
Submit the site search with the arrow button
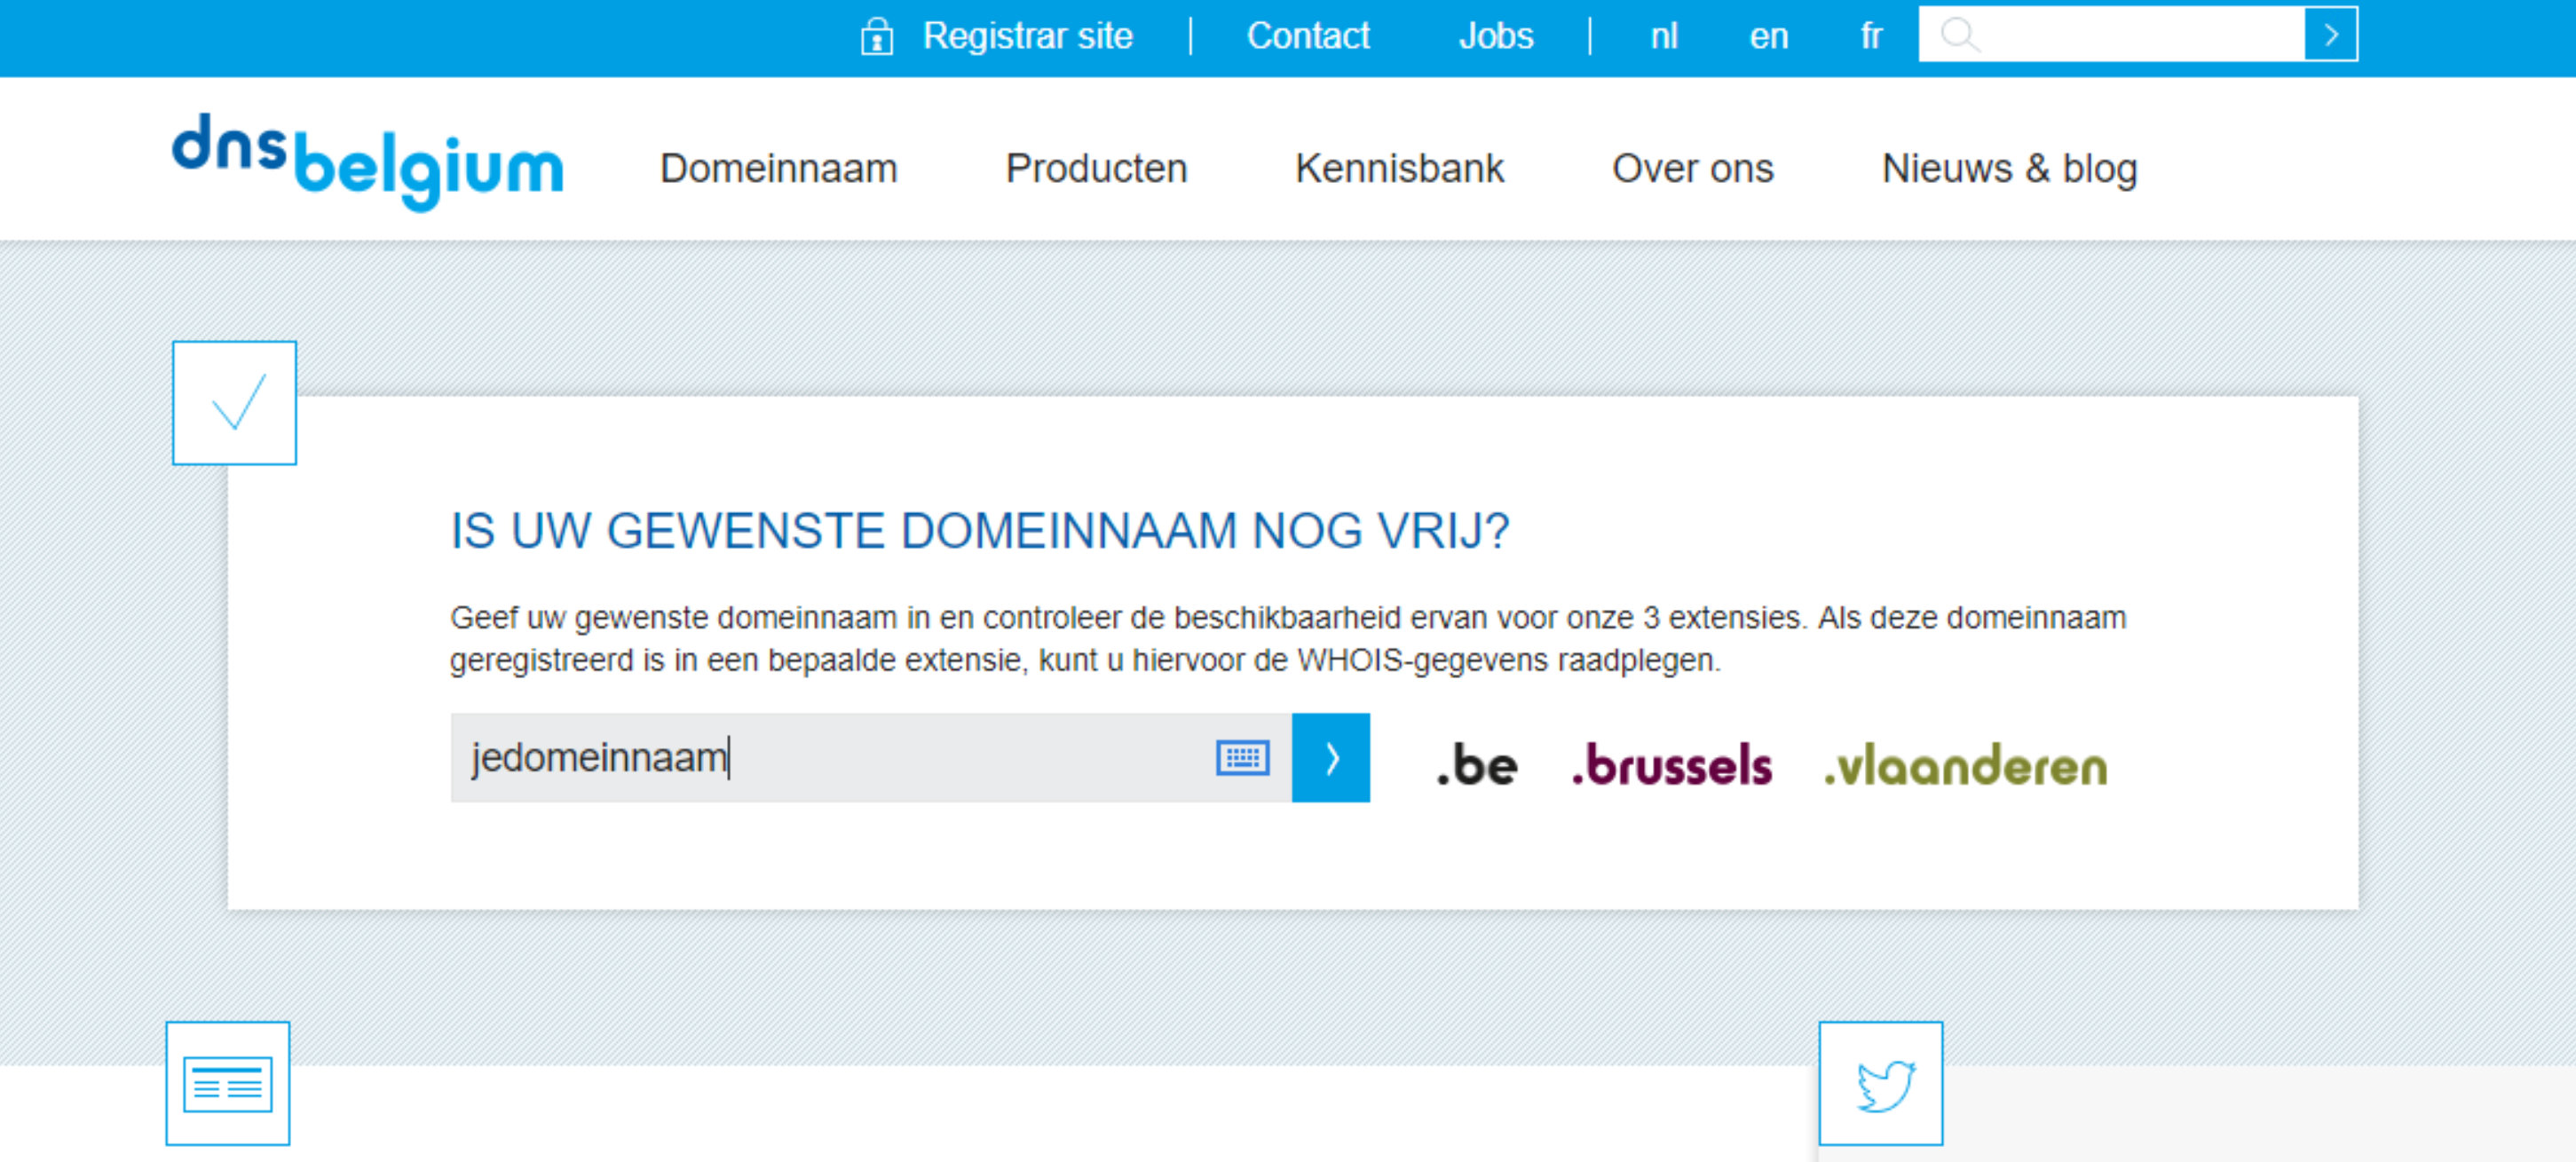coord(2331,35)
